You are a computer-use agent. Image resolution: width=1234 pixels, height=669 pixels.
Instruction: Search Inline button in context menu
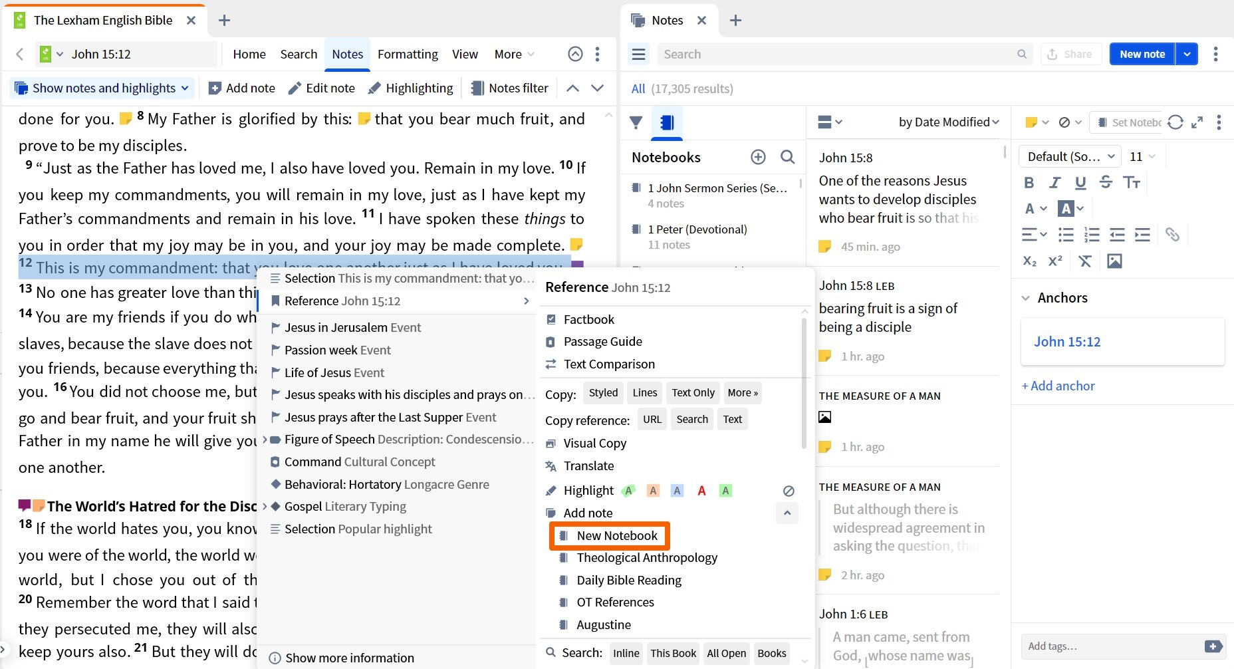626,653
